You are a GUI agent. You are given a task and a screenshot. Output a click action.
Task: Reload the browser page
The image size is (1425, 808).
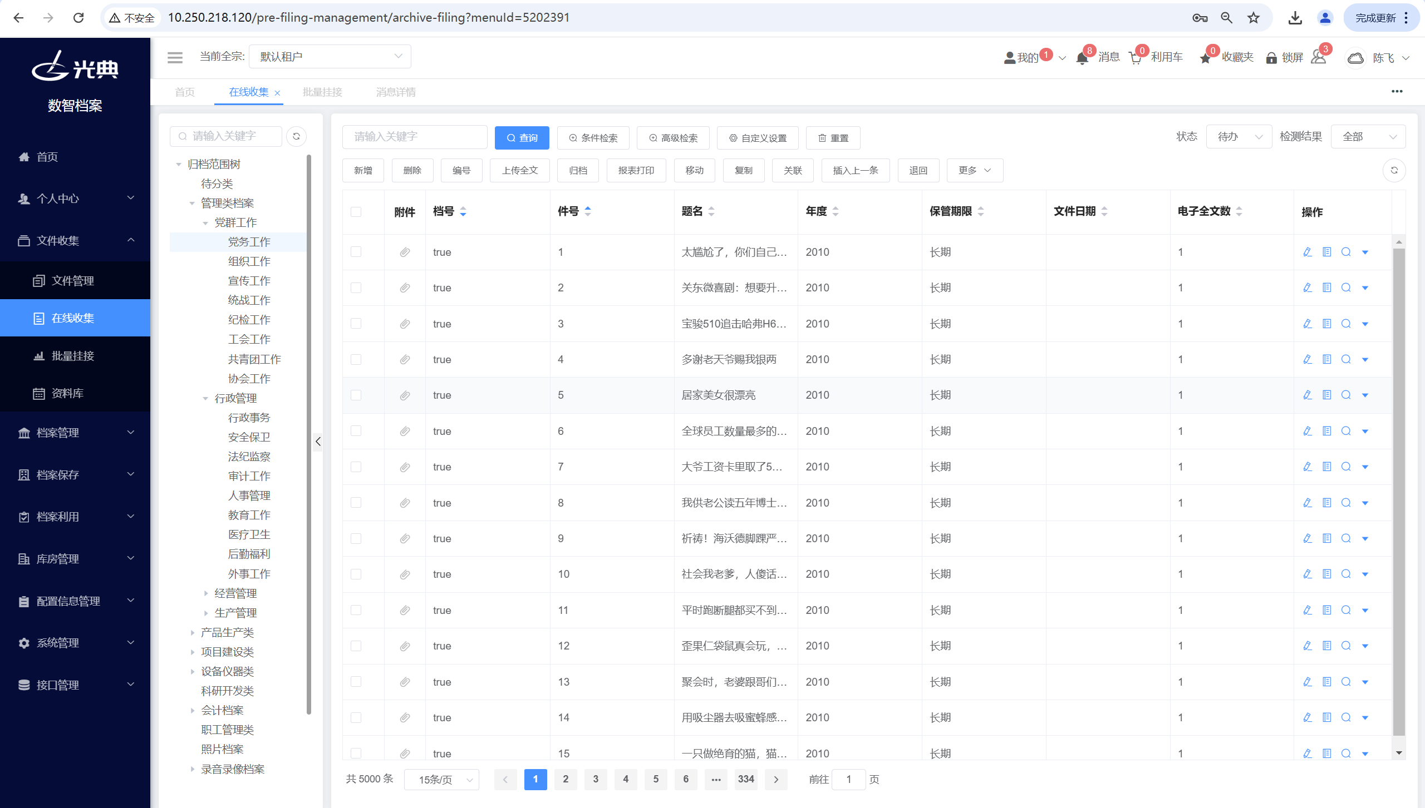[78, 18]
